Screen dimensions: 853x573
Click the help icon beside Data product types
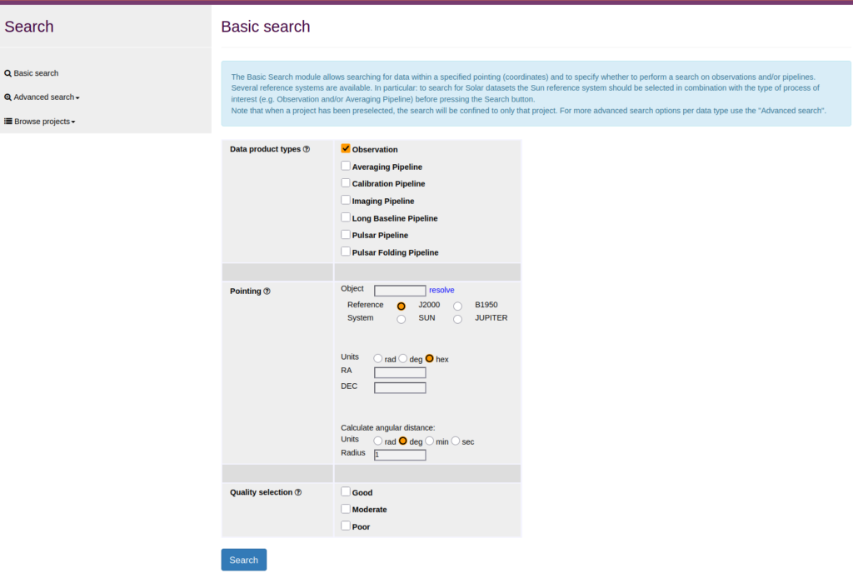(307, 149)
